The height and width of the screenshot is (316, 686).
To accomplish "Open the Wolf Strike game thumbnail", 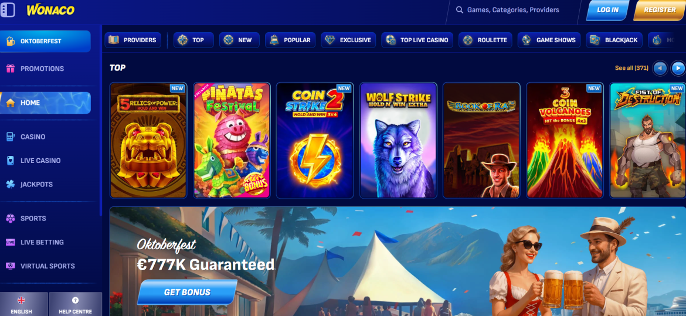I will 398,141.
